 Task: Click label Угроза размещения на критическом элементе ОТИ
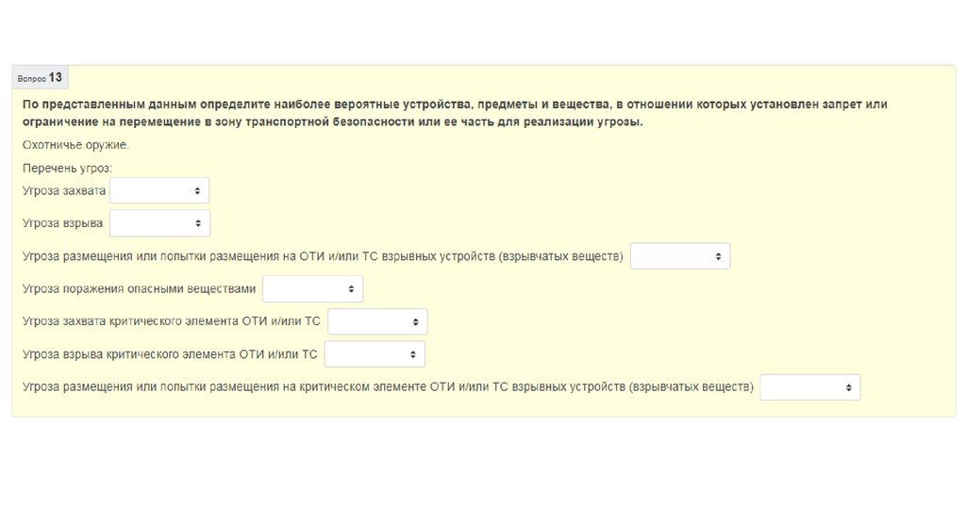(x=388, y=387)
